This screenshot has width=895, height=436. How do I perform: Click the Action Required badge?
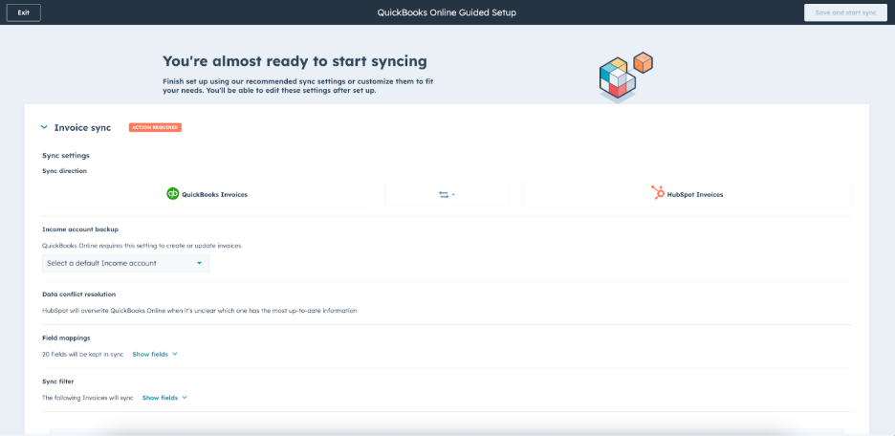(155, 127)
